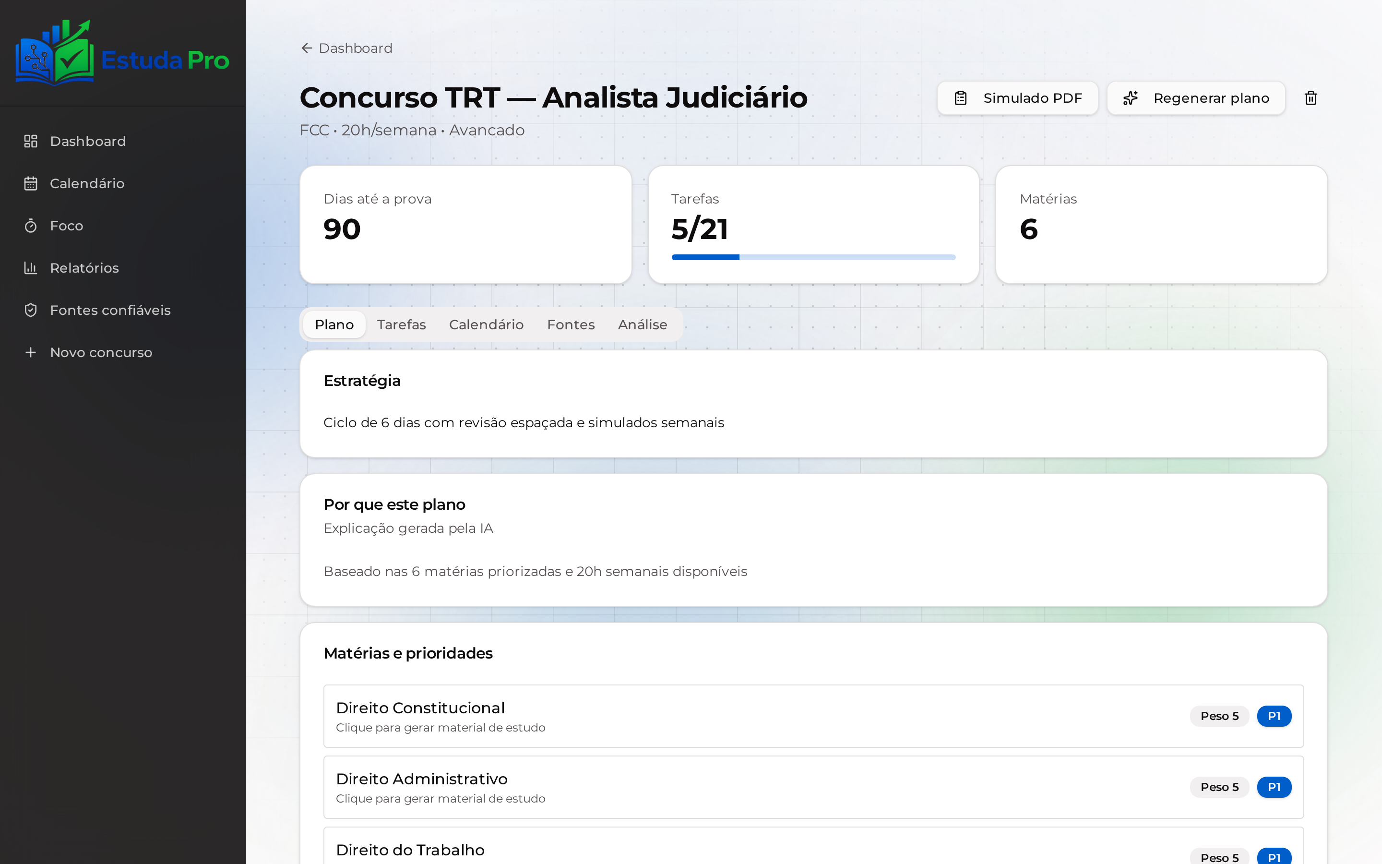1382x864 pixels.
Task: Open the Direito Constitucional subject row
Action: [x=813, y=716]
